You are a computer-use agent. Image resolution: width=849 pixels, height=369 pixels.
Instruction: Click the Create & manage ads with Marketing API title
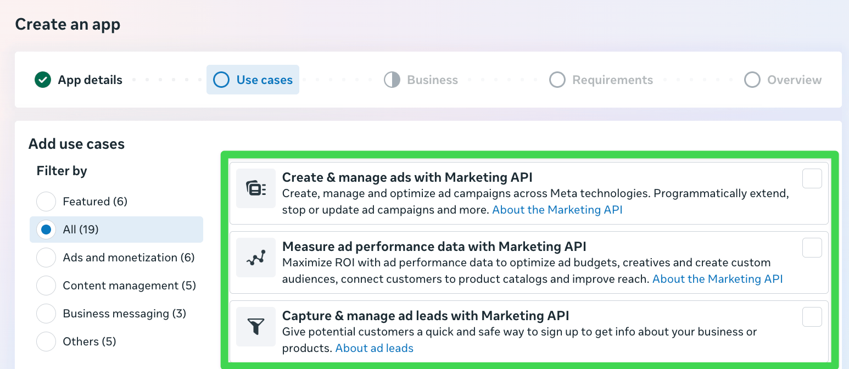(x=407, y=177)
